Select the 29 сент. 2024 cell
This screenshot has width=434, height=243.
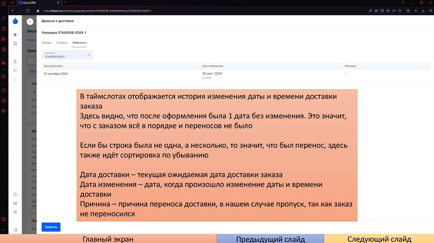click(x=212, y=74)
